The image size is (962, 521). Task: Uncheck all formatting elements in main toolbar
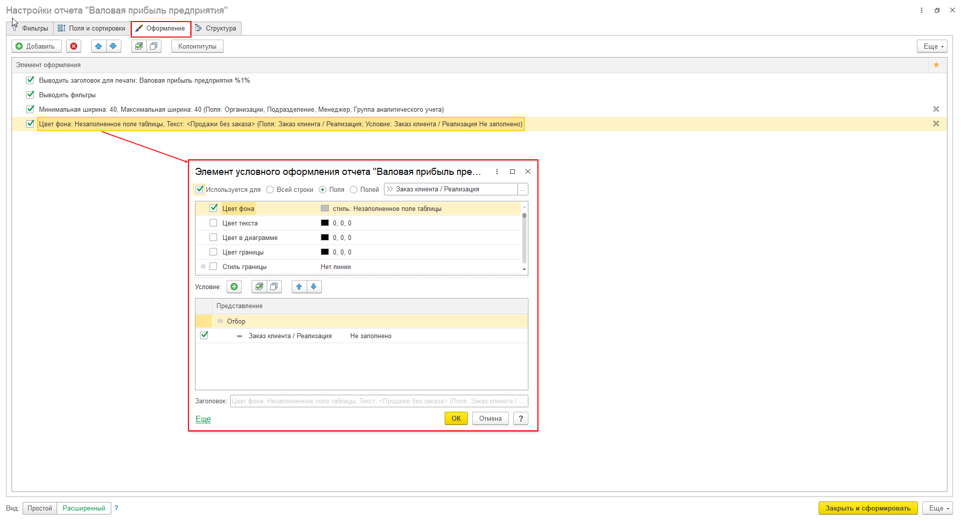[154, 46]
